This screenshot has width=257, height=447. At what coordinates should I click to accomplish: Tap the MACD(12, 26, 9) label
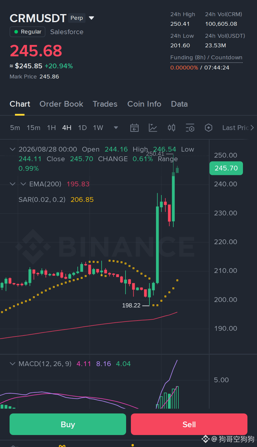tap(45, 364)
